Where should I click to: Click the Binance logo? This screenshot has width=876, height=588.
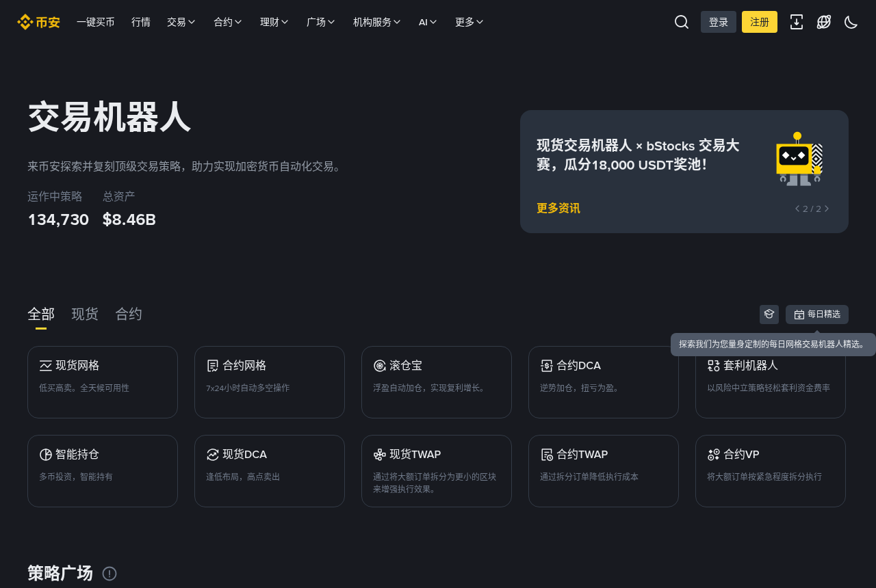[38, 22]
